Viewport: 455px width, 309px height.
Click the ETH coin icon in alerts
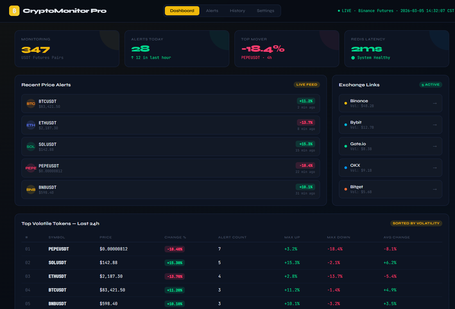click(x=31, y=125)
